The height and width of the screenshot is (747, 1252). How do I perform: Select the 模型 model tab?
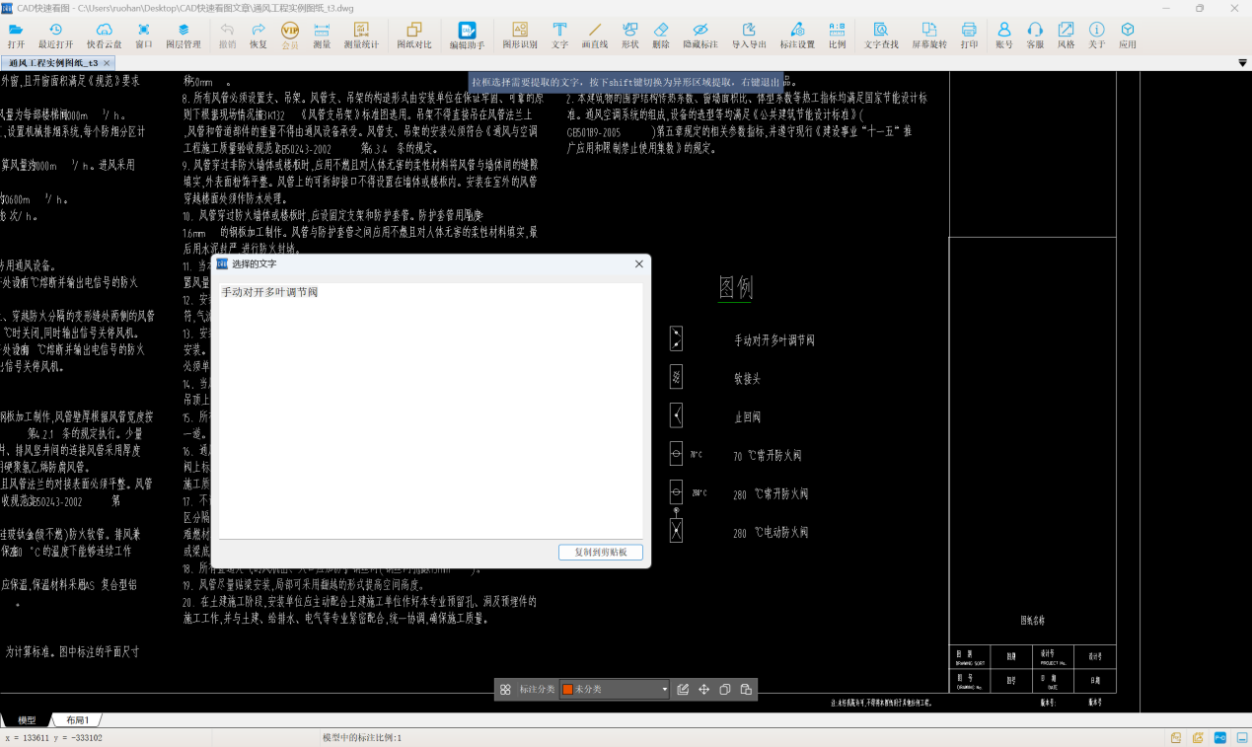click(27, 720)
